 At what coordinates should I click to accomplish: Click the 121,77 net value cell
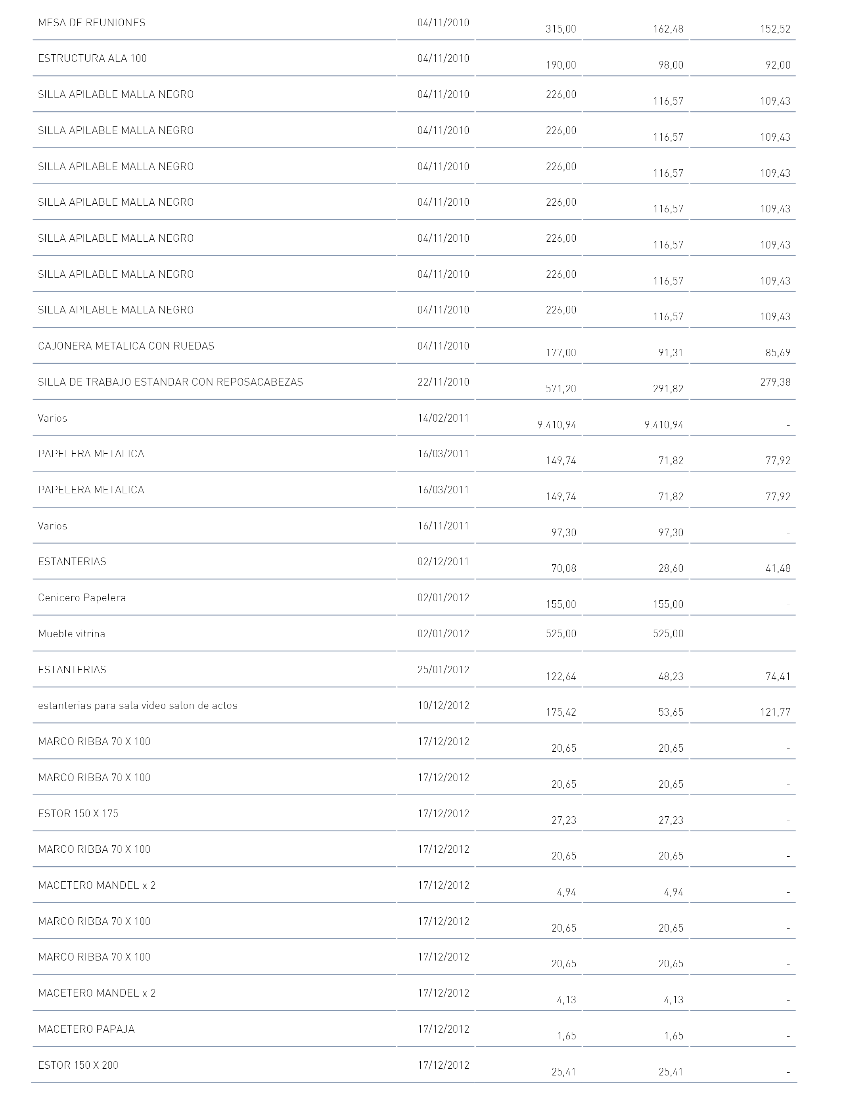point(775,712)
